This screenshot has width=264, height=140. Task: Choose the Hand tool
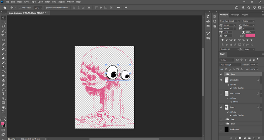pos(3,107)
